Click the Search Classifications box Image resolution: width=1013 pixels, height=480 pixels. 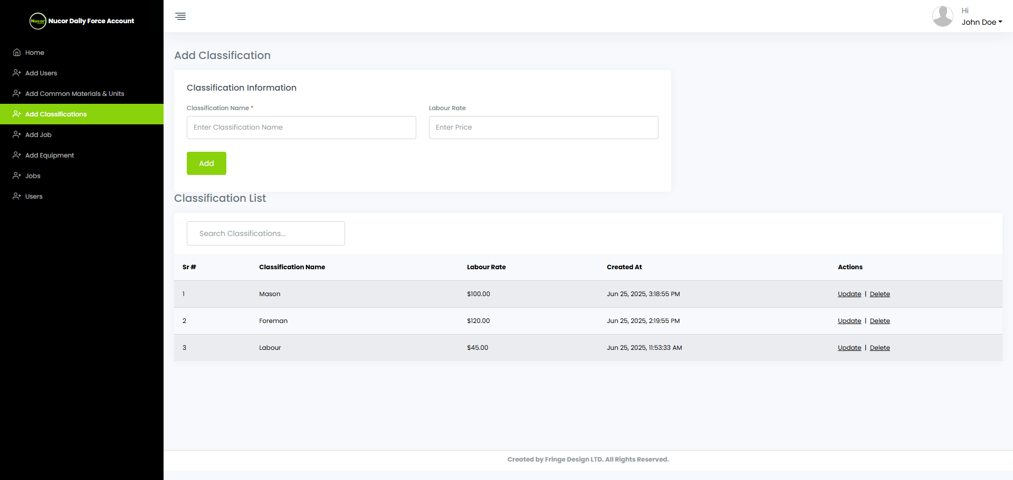click(x=266, y=233)
